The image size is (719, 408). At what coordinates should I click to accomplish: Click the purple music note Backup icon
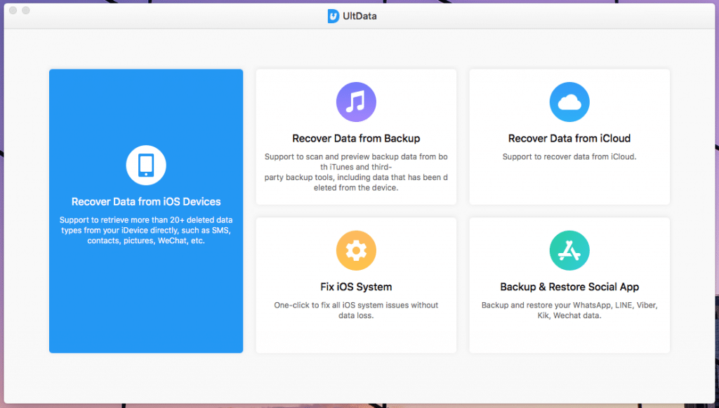[x=356, y=102]
